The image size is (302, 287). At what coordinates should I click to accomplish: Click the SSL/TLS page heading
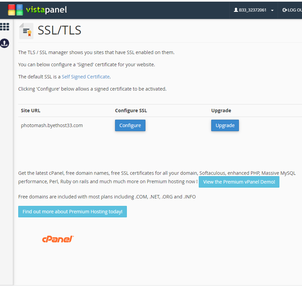[59, 30]
